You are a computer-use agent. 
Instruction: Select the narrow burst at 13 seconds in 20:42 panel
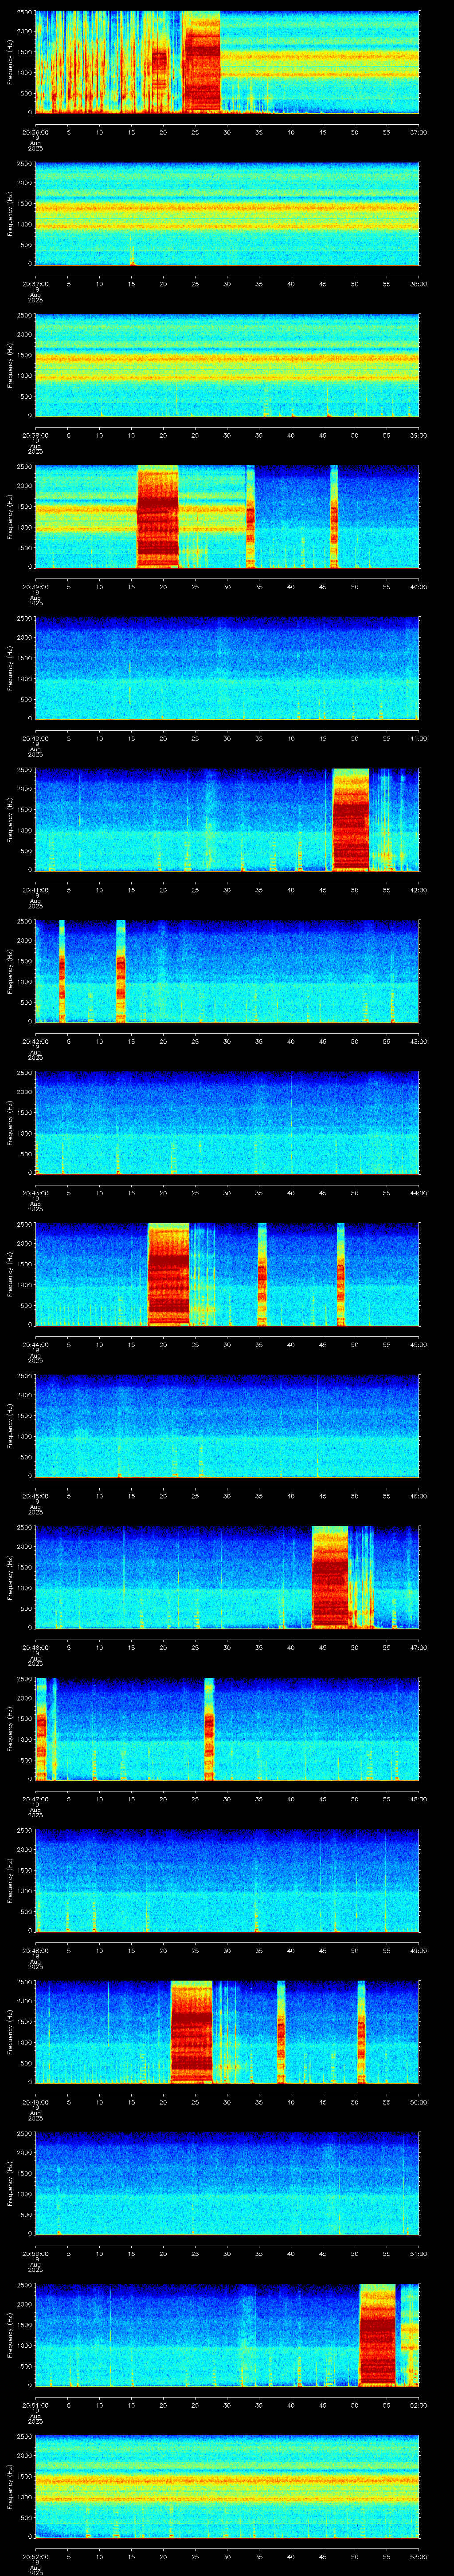[x=121, y=971]
